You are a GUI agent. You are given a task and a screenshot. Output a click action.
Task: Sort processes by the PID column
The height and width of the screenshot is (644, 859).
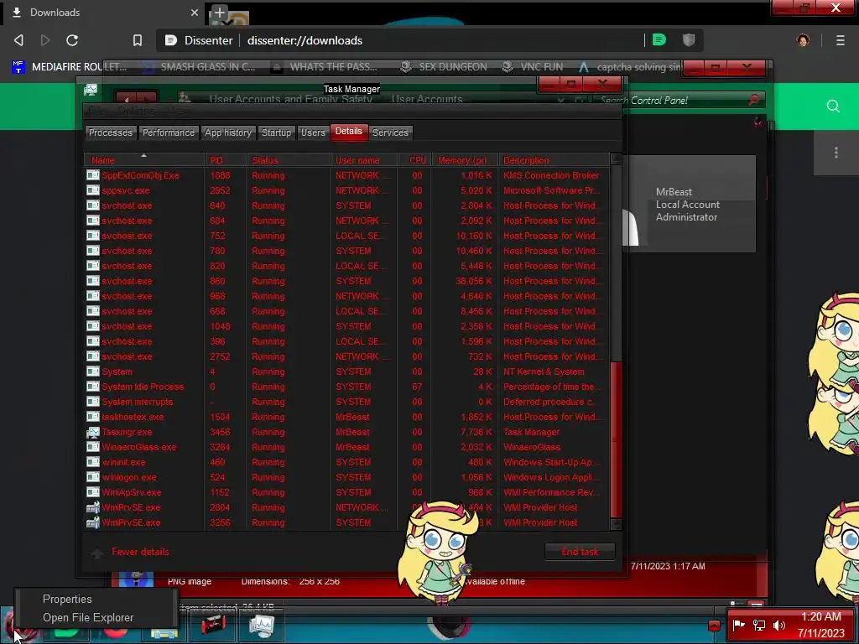225,160
